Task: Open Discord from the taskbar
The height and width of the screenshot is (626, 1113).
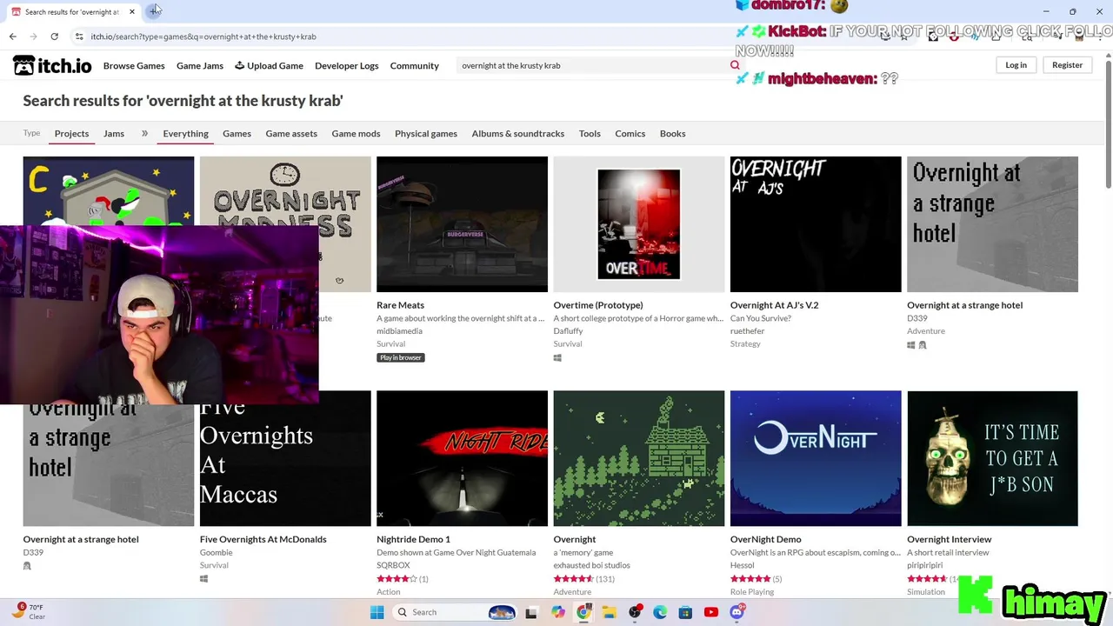Action: [x=737, y=612]
